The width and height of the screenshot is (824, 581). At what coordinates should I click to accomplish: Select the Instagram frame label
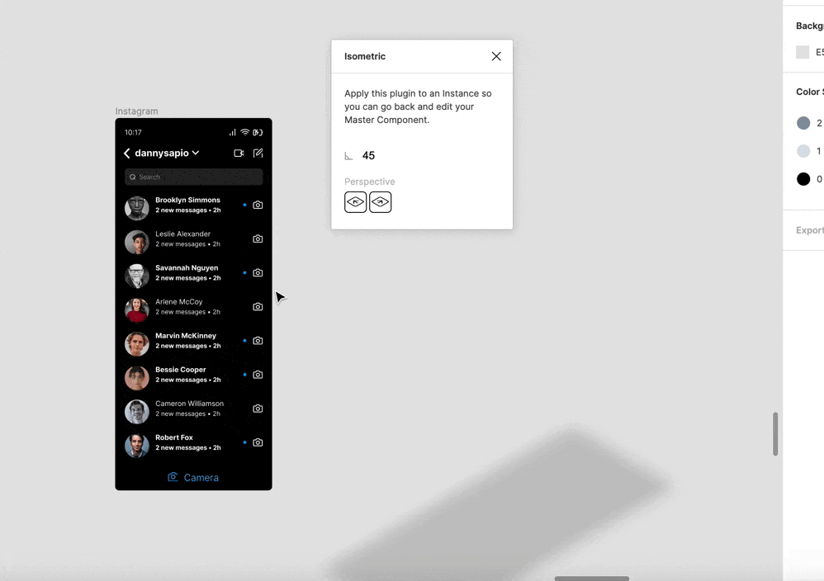(x=136, y=111)
